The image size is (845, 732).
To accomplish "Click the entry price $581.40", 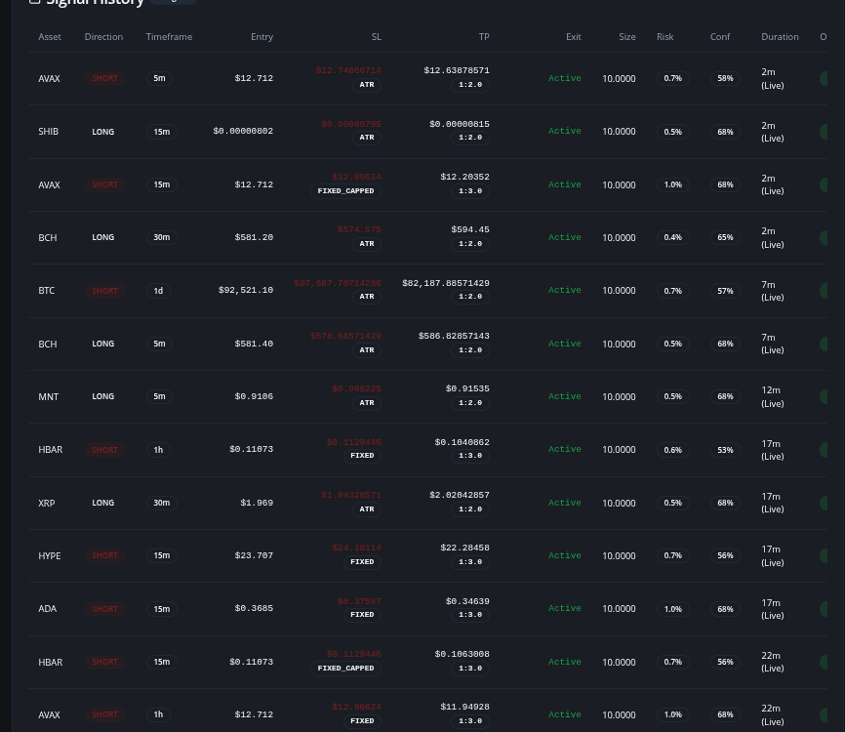I will (254, 344).
